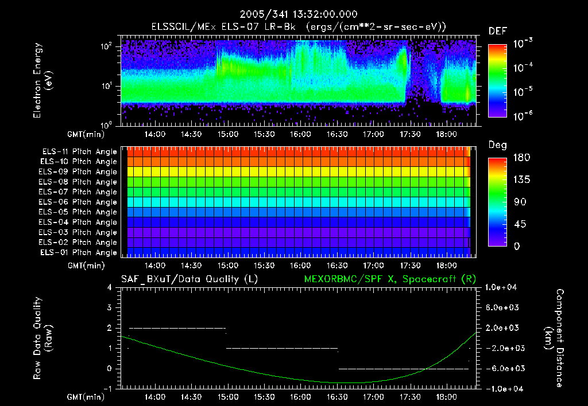Click the Deg label above the color bar
Viewport: 588px width, 406px height.
coord(498,145)
